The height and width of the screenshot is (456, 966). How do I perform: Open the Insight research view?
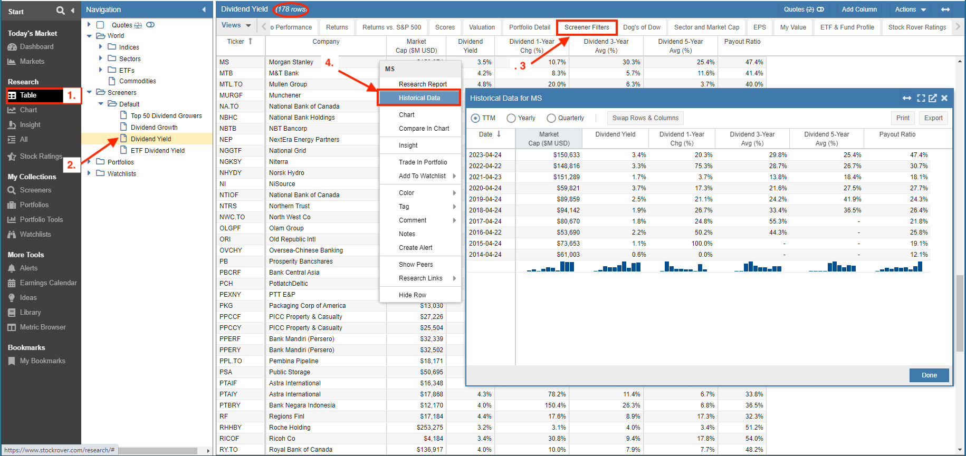click(x=24, y=125)
